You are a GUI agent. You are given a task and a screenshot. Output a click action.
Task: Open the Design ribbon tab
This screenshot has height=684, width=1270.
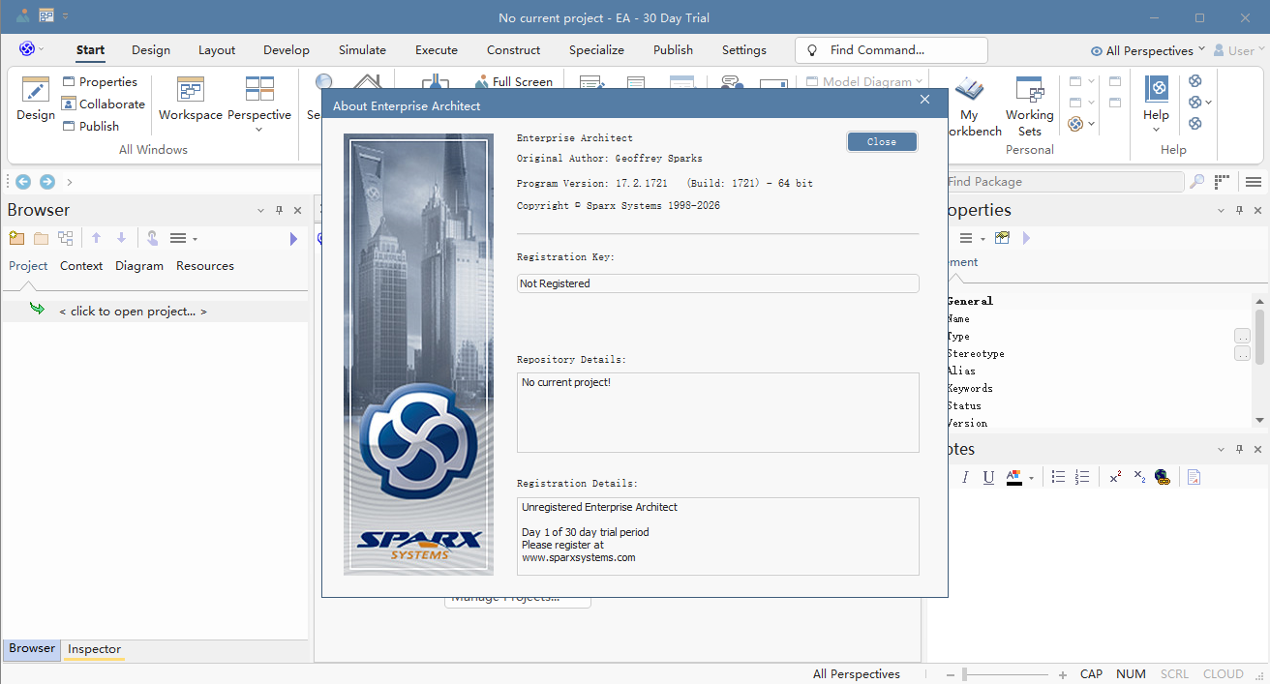click(x=151, y=50)
